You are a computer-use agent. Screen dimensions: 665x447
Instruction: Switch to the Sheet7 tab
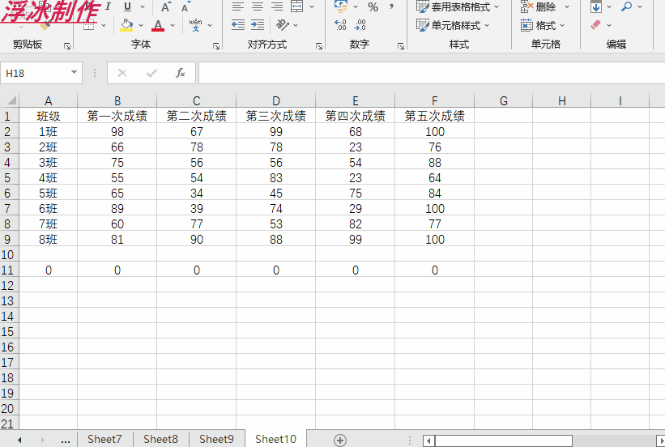(x=104, y=440)
